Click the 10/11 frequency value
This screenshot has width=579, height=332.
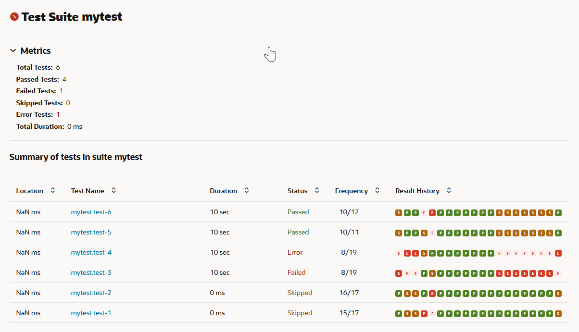[349, 232]
